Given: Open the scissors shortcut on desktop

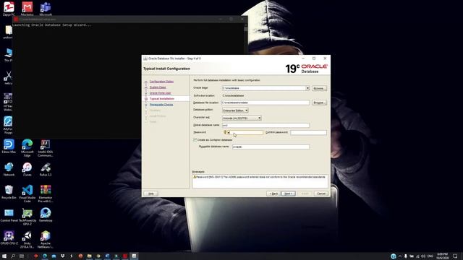Looking at the screenshot, I should 8,78.
